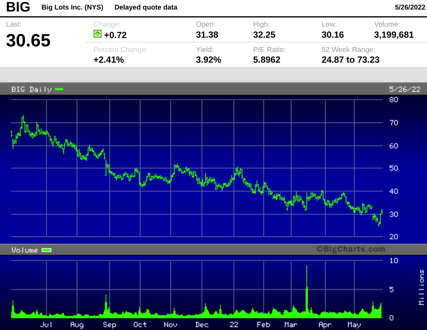Click the 'Low:' label

(329, 24)
